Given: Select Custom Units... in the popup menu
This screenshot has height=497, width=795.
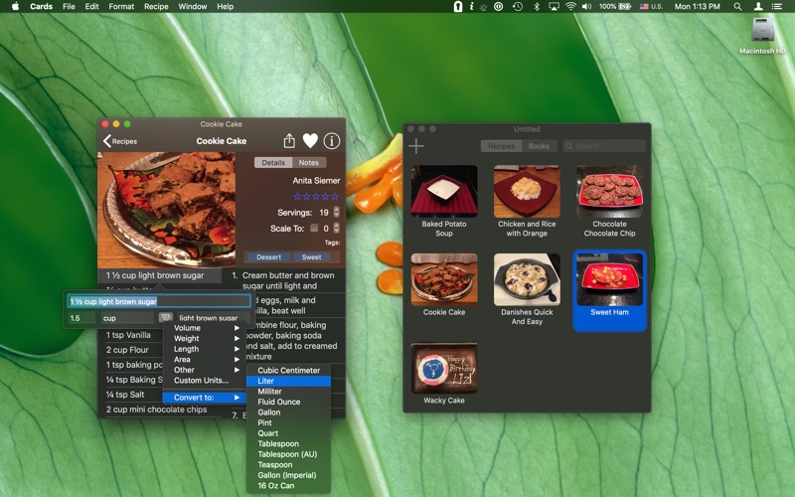Looking at the screenshot, I should (x=202, y=381).
